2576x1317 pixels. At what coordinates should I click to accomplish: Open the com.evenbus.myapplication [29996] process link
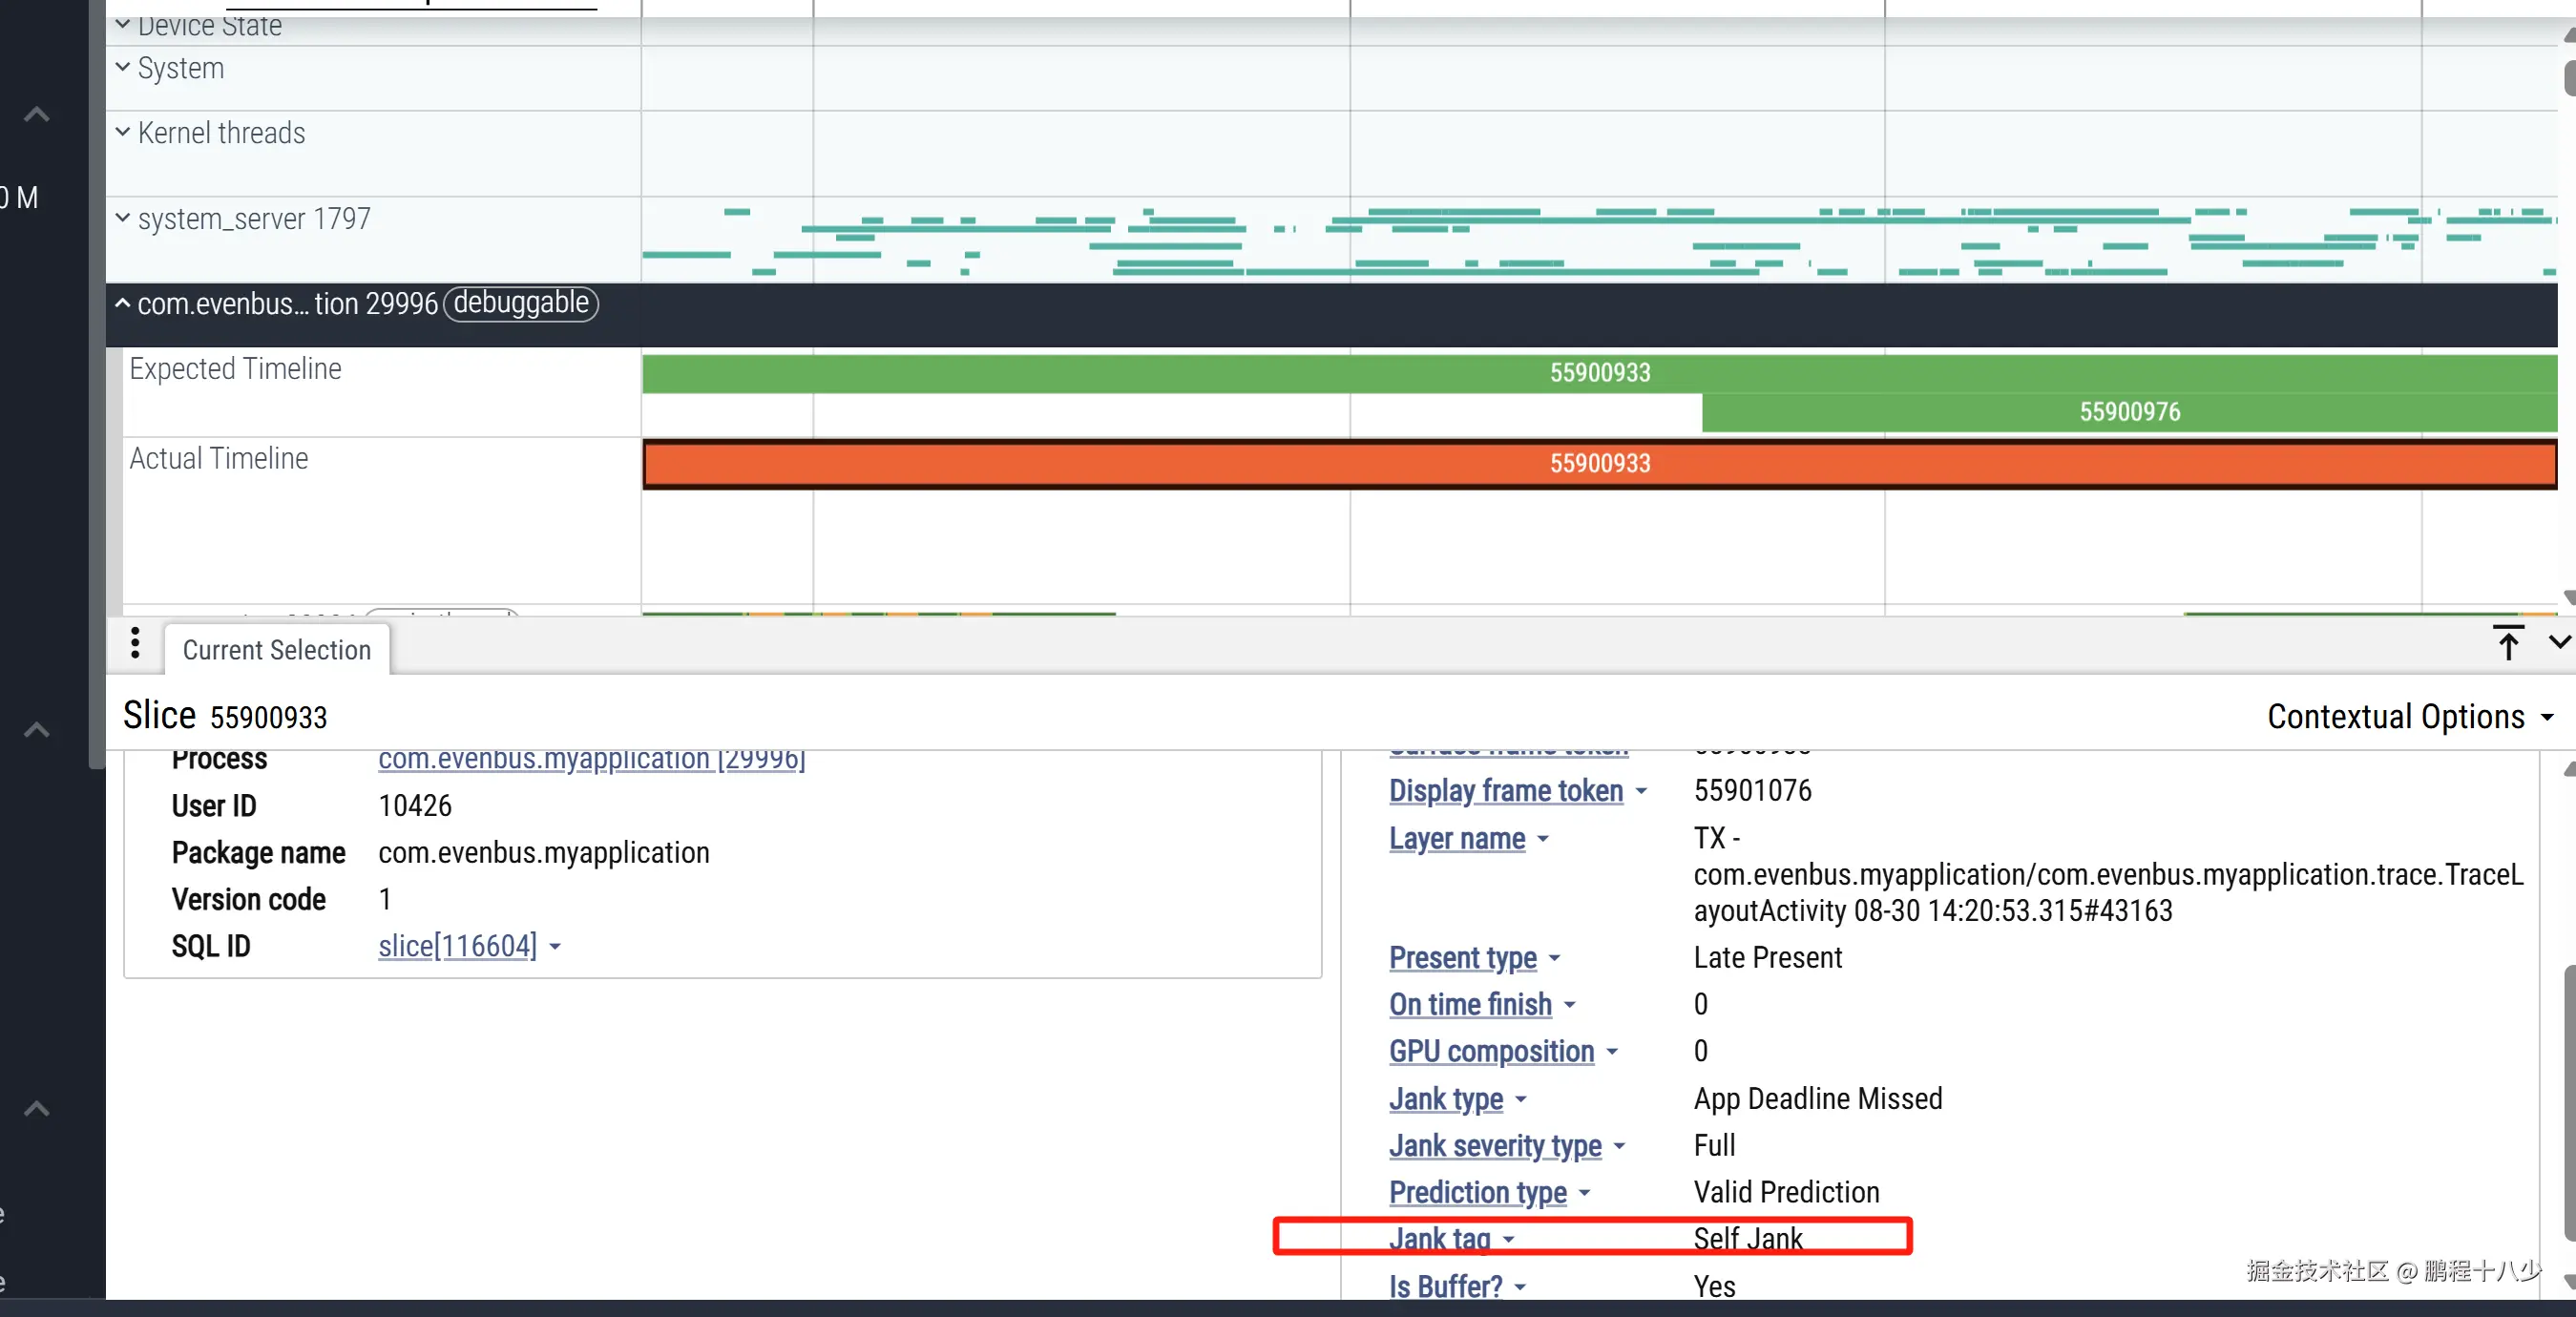(591, 760)
